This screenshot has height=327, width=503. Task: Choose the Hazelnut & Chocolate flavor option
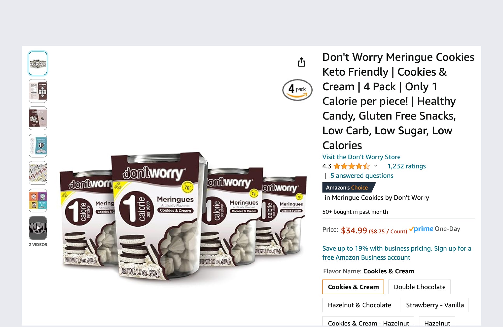(x=359, y=305)
